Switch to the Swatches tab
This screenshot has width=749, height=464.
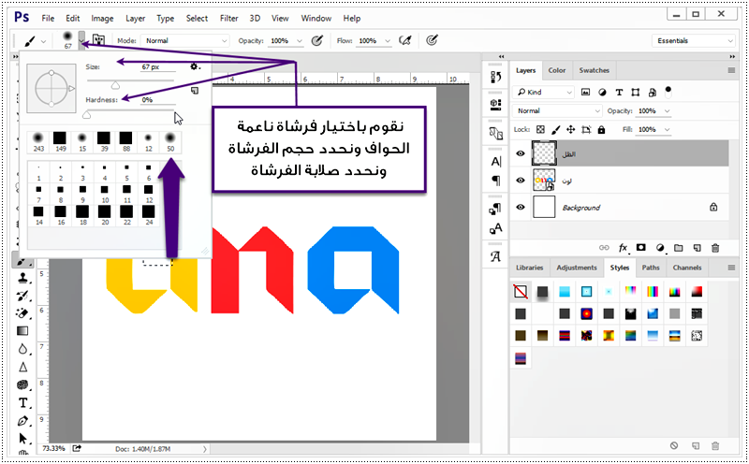click(x=594, y=70)
